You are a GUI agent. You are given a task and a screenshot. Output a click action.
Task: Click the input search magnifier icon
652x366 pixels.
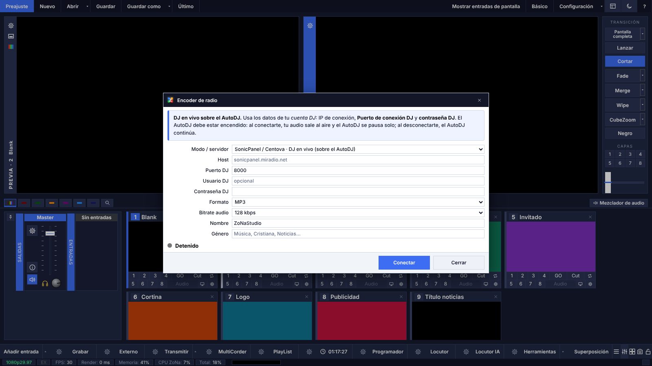[107, 203]
